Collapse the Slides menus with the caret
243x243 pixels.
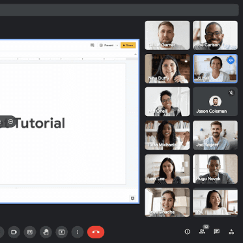136,54
